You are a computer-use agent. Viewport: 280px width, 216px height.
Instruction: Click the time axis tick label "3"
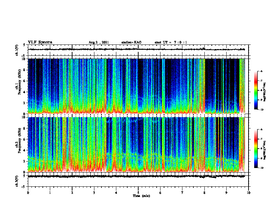coord(94,193)
